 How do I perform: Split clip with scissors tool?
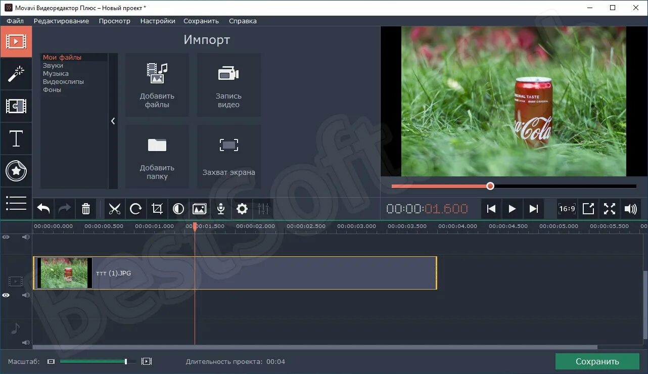(x=115, y=209)
